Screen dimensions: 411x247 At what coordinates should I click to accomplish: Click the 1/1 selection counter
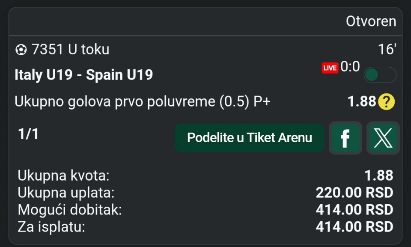pyautogui.click(x=28, y=134)
